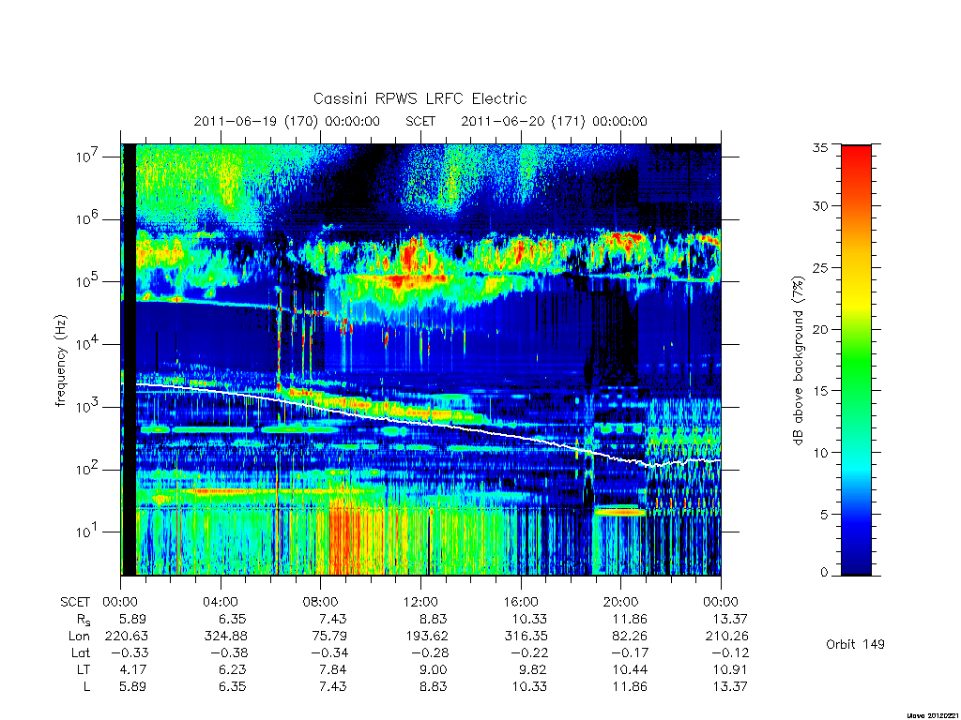Screen dimensions: 961x720
Task: Click the local time value '9.82'
Action: click(x=533, y=669)
